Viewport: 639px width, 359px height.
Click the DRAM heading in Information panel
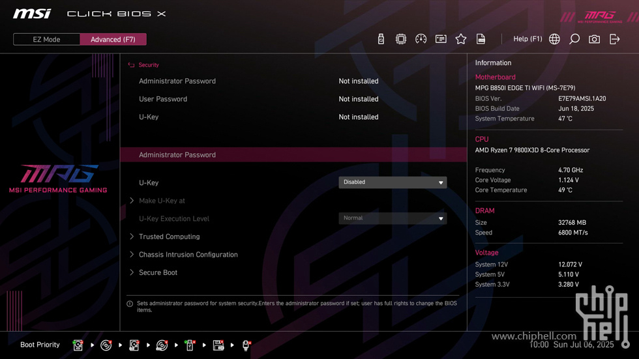(x=484, y=210)
